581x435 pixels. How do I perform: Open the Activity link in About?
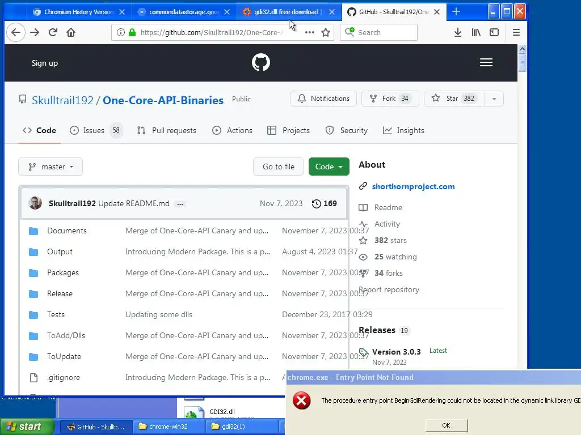click(387, 224)
